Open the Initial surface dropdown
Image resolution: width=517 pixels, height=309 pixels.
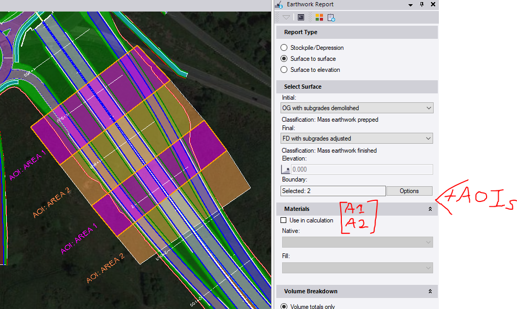click(x=357, y=108)
